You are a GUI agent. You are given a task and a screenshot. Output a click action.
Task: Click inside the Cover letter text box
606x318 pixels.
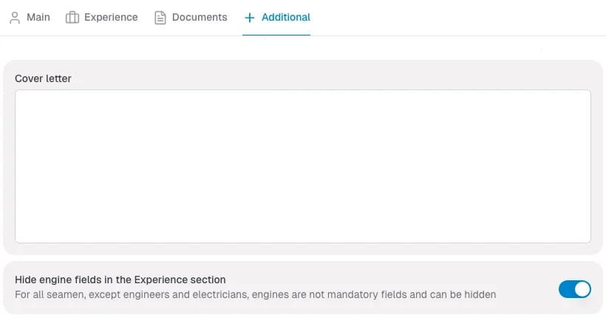[302, 166]
